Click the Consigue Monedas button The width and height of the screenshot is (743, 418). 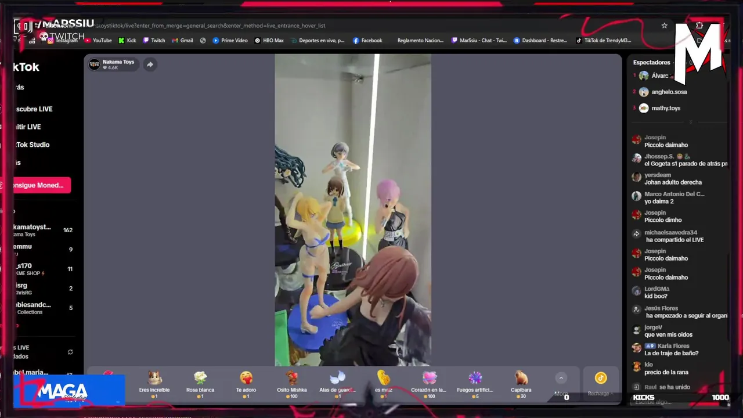click(x=41, y=185)
